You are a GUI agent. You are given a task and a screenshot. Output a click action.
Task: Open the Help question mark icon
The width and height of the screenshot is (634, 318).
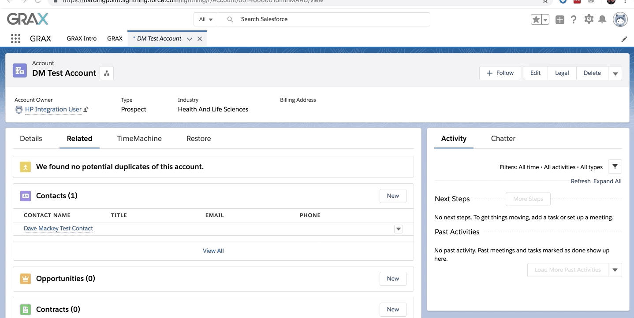[x=574, y=19]
